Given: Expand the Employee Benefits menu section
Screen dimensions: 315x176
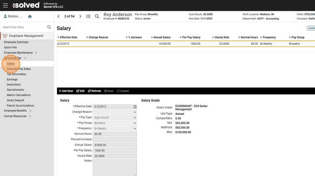Looking at the screenshot, I should tap(30, 111).
